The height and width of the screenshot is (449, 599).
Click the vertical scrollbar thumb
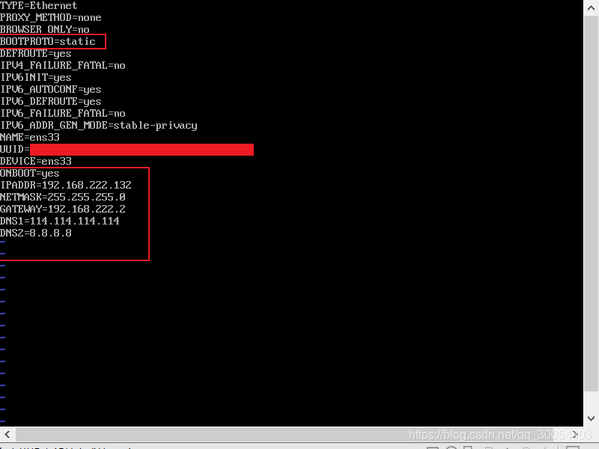591,204
